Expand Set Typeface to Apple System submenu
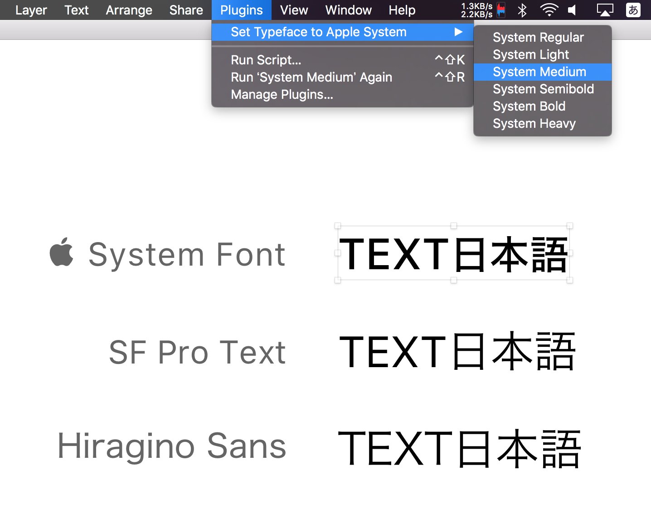This screenshot has height=519, width=651. click(343, 32)
